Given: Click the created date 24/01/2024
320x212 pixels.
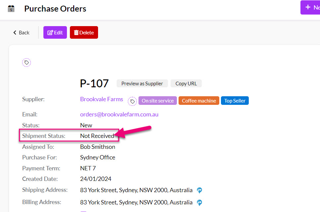Looking at the screenshot, I should pyautogui.click(x=96, y=179).
